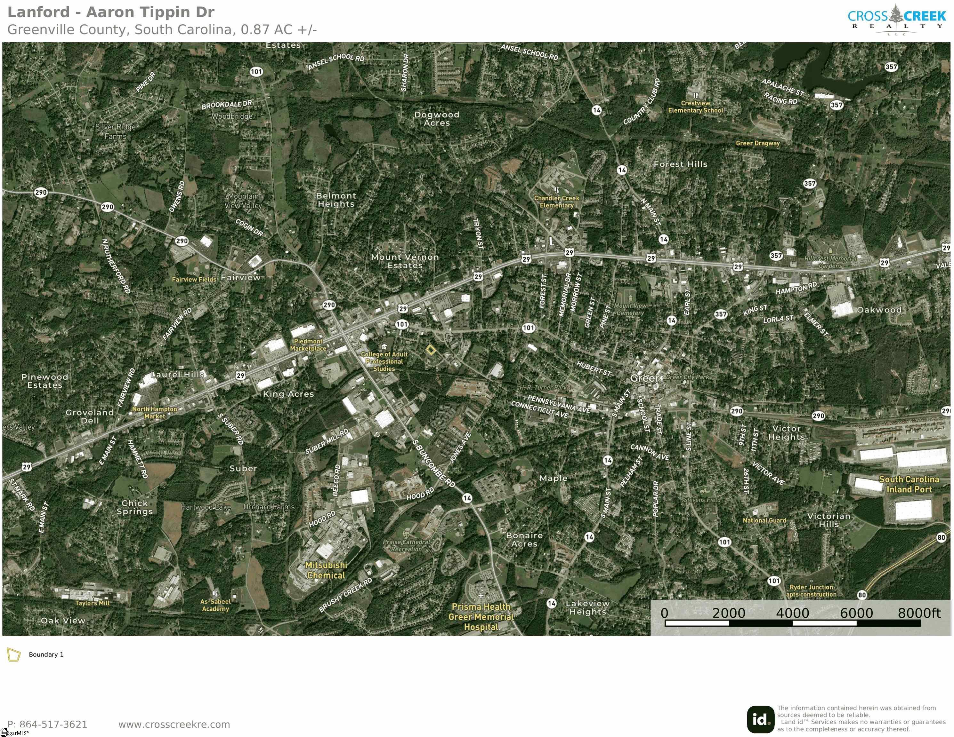The width and height of the screenshot is (954, 737).
Task: Click the 'Mount View Cemetery' label
Action: [x=630, y=309]
